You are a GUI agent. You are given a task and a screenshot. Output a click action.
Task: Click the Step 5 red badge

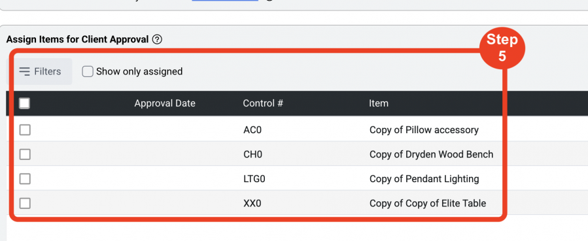[x=502, y=48]
